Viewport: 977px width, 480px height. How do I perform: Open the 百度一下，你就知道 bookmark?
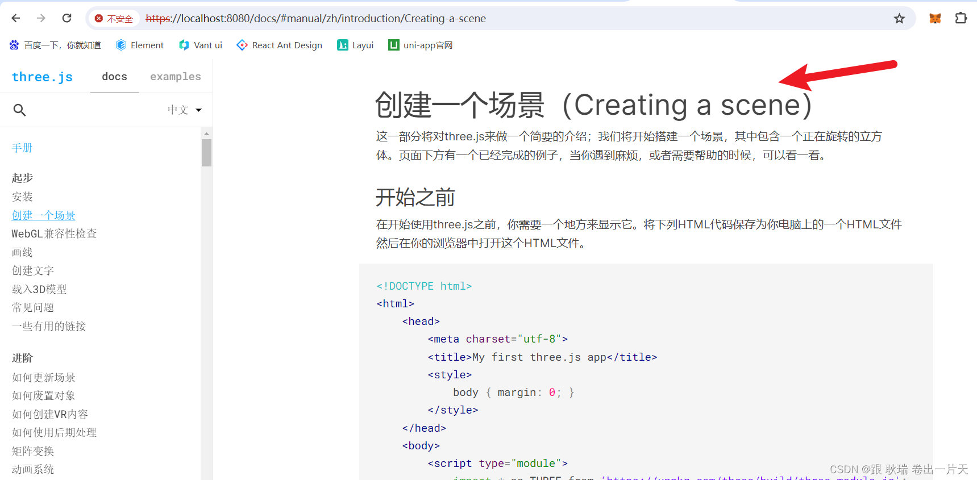click(55, 45)
